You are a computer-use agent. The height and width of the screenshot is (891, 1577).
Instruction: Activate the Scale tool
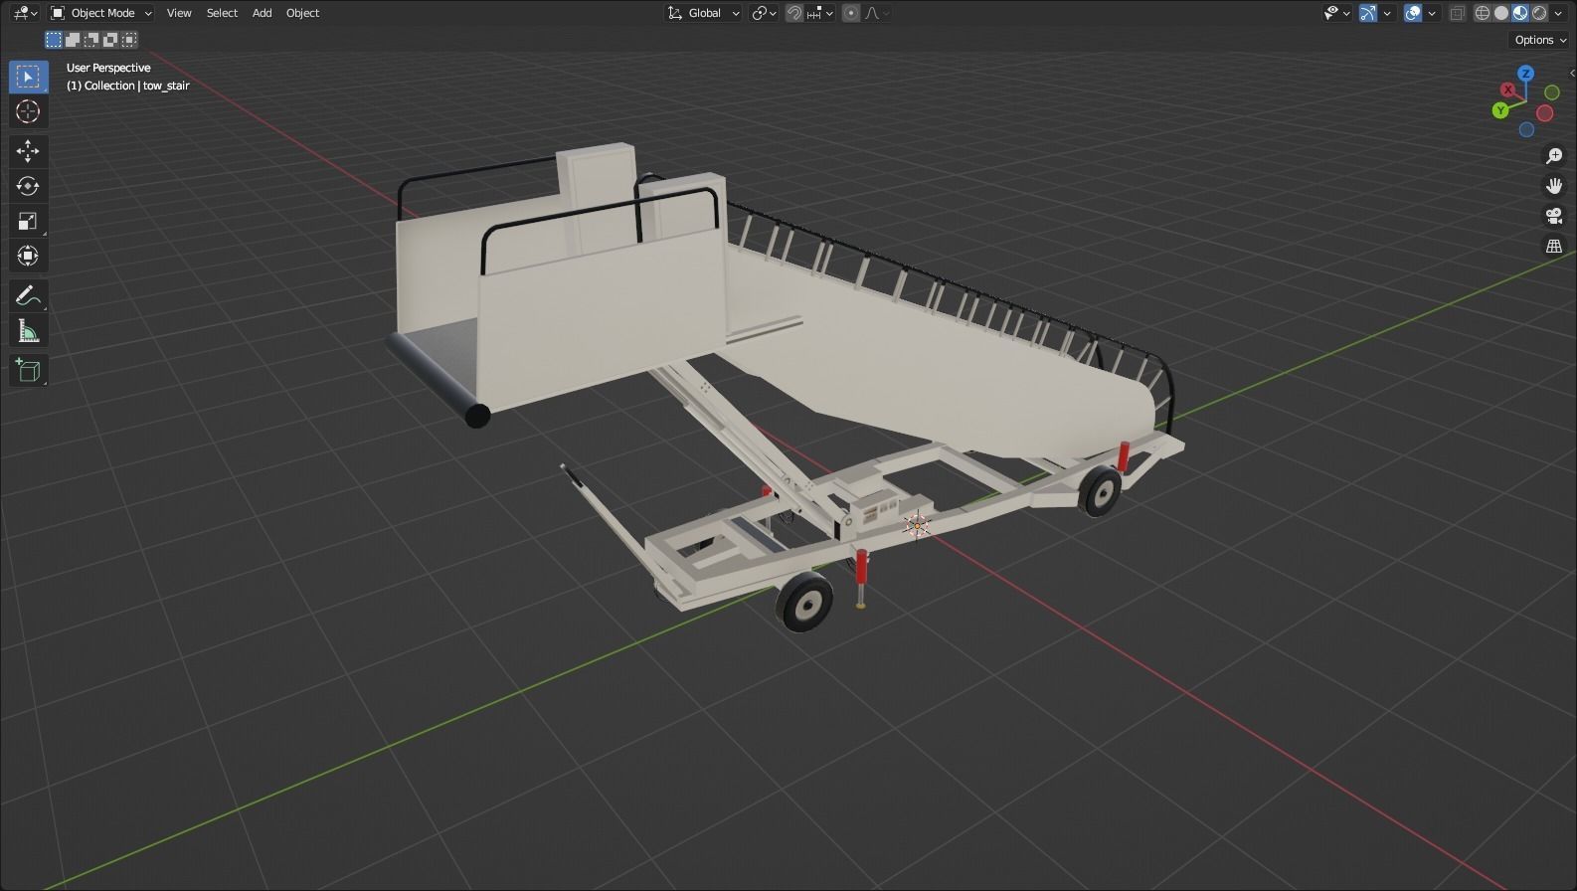click(x=28, y=221)
